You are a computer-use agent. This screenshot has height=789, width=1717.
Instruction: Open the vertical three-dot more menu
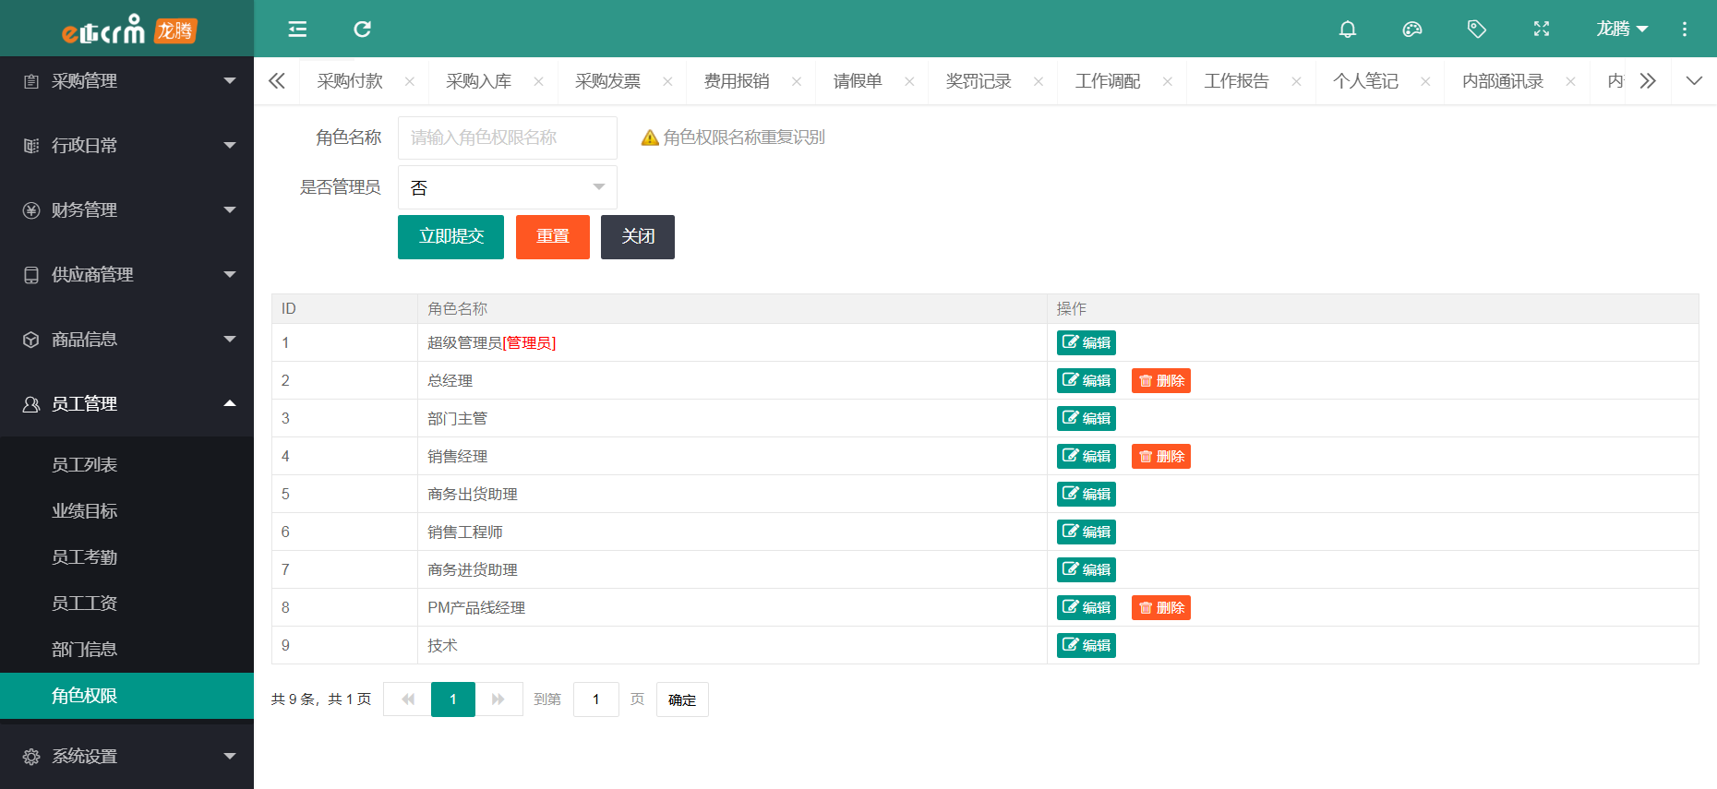1685,30
